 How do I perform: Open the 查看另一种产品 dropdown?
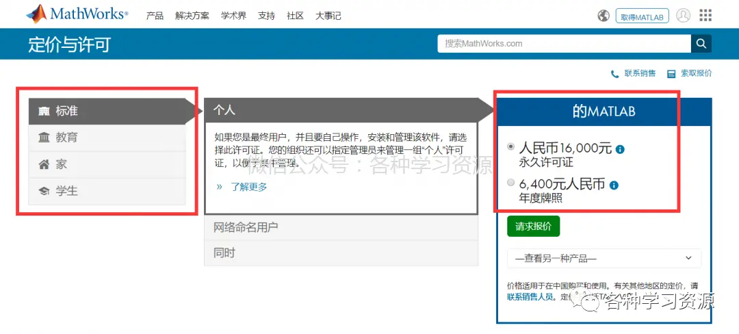(604, 258)
